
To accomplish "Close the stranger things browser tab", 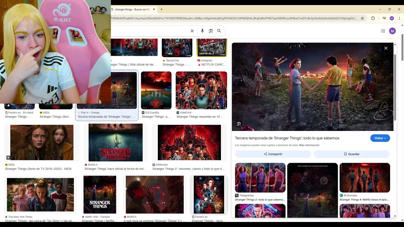I will click(154, 9).
